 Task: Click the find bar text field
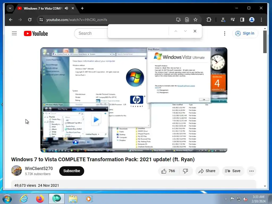tap(138, 31)
